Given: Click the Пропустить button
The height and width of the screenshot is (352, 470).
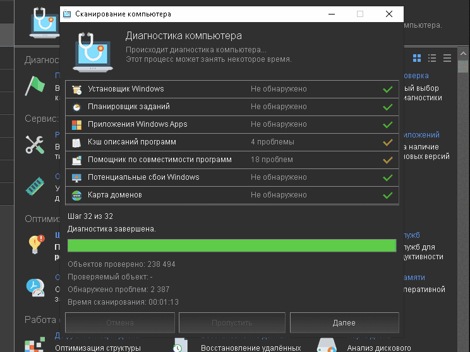Looking at the screenshot, I should point(232,323).
